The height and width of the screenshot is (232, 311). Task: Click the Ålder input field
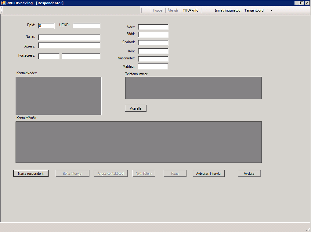click(x=153, y=27)
